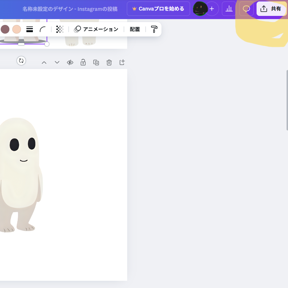Open the 配置 position menu

coord(135,29)
